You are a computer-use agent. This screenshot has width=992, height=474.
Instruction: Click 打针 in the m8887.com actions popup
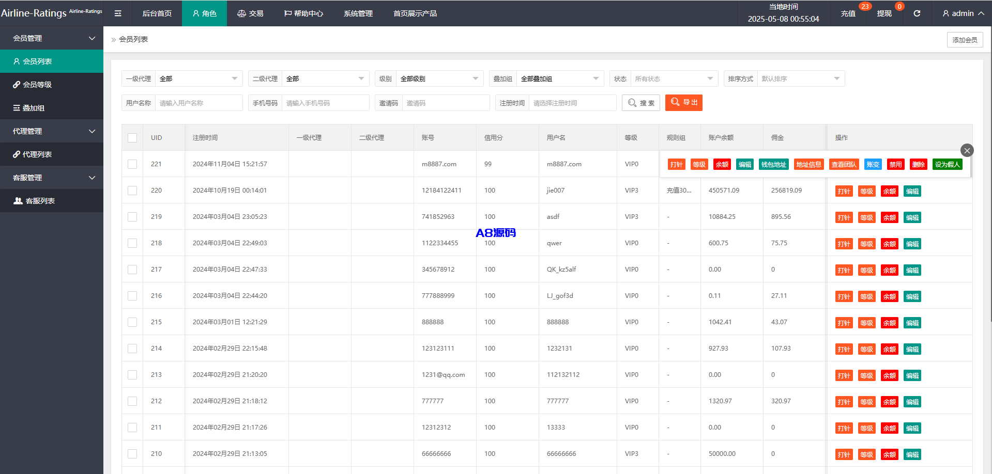tap(677, 165)
